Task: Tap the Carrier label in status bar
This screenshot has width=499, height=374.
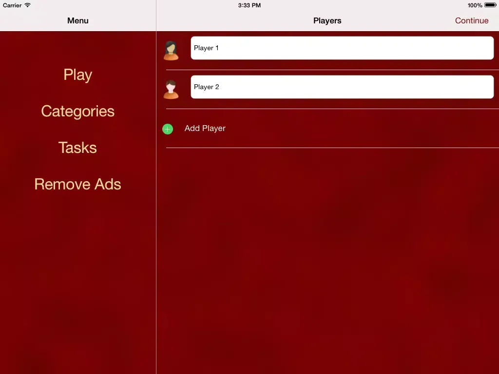Action: click(12, 5)
